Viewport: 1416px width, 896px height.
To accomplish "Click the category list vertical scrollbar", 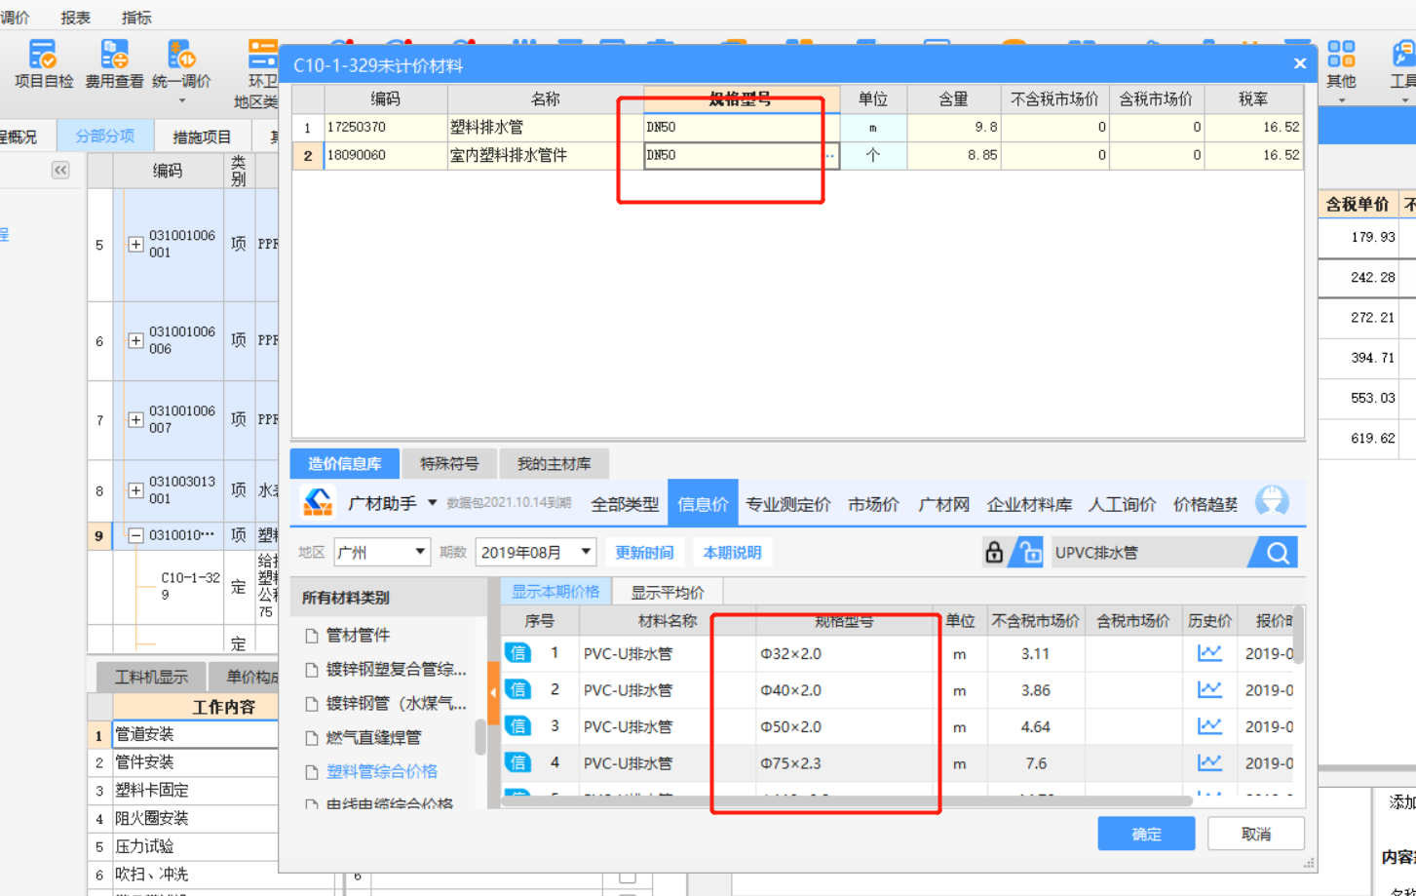I will coord(480,736).
